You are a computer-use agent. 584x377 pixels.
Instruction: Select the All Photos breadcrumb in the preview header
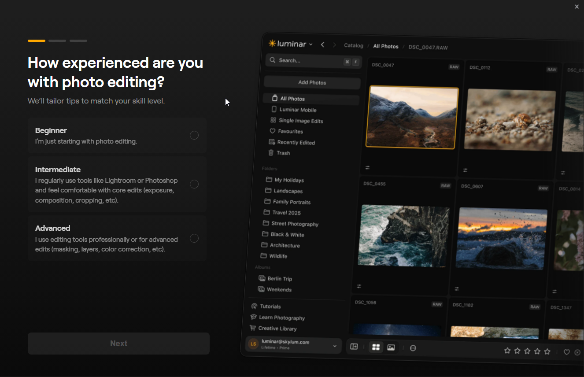pyautogui.click(x=386, y=46)
